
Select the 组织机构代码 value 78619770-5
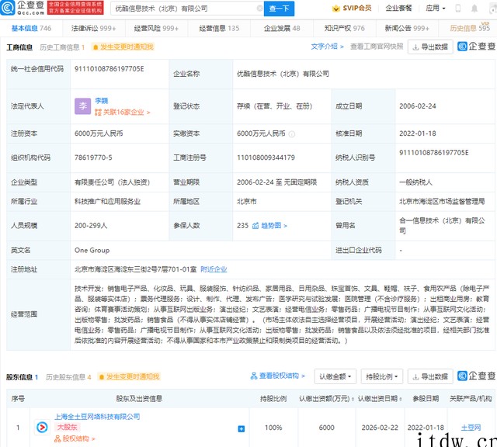click(93, 158)
